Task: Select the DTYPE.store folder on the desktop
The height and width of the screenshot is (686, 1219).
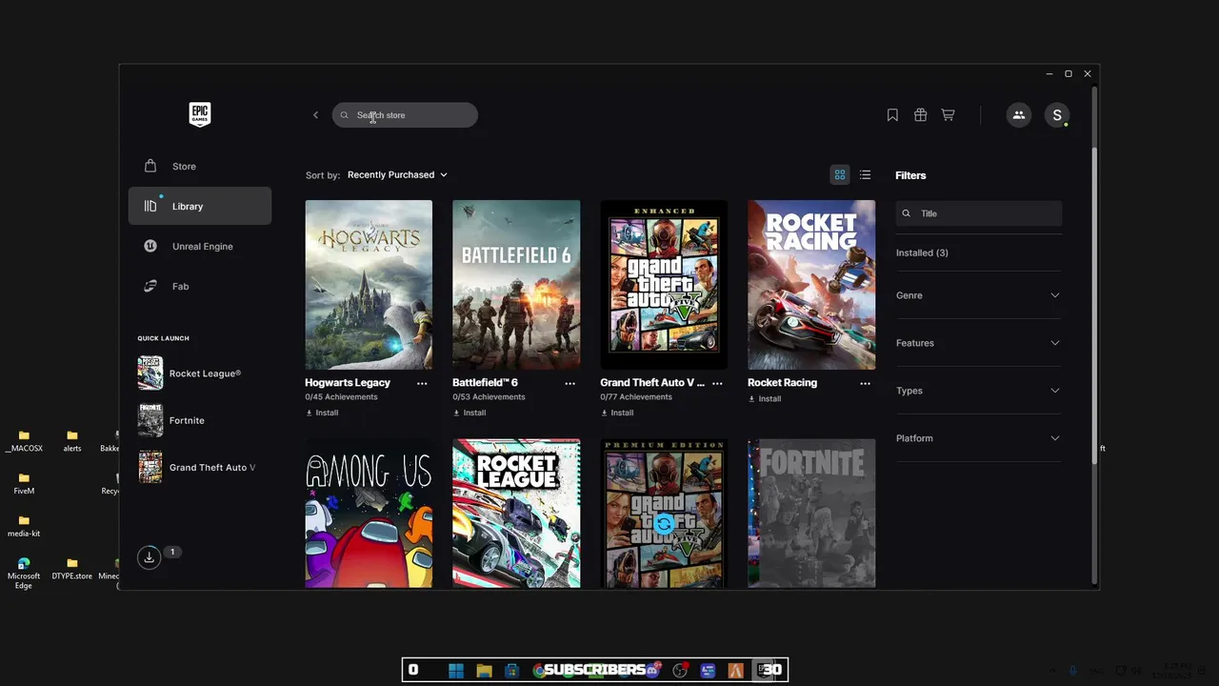Action: 72,569
